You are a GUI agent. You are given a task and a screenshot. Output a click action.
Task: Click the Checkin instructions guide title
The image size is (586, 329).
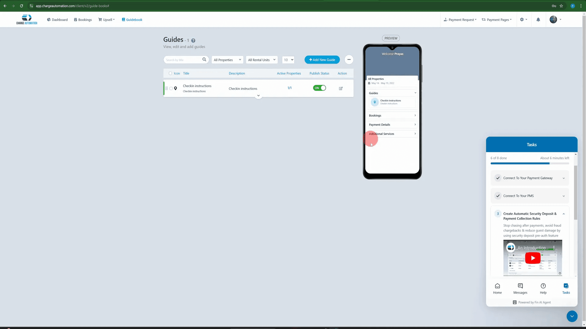[x=197, y=86]
